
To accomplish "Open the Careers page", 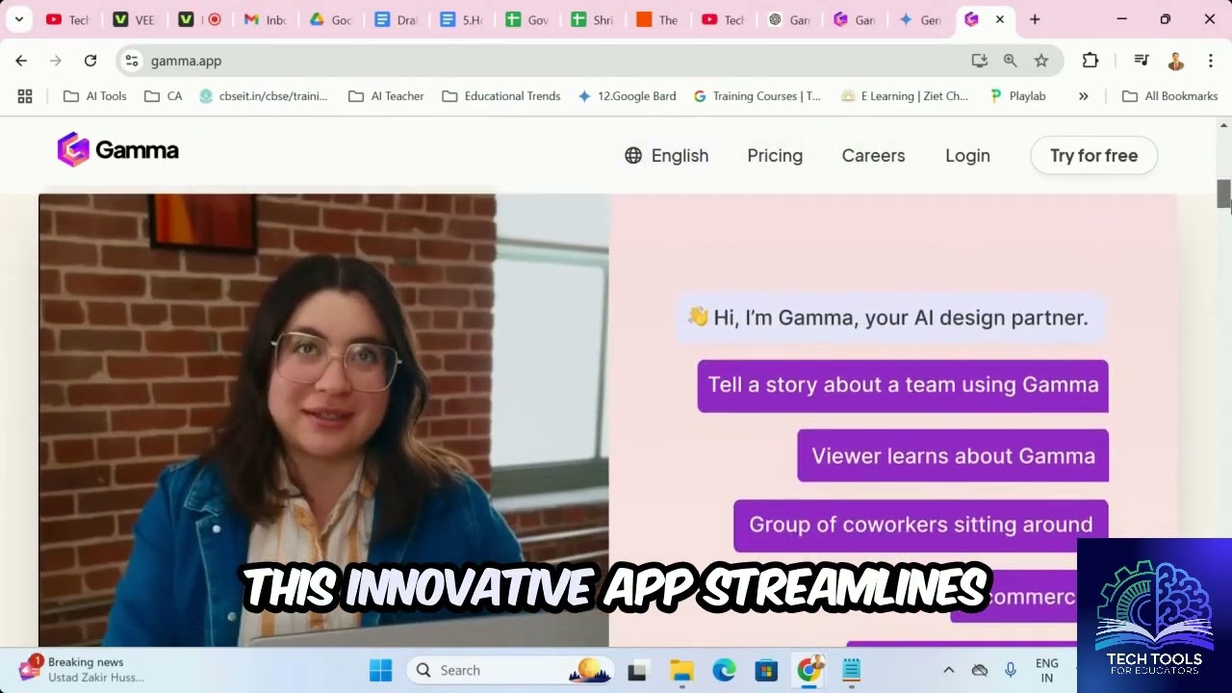I will point(873,156).
